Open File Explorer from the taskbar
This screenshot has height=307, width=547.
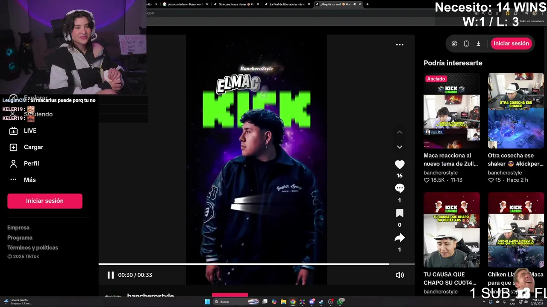(x=283, y=302)
